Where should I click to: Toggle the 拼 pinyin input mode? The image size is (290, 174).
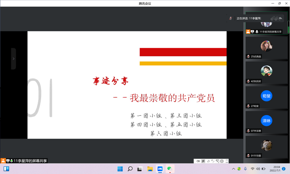pyautogui.click(x=203, y=161)
